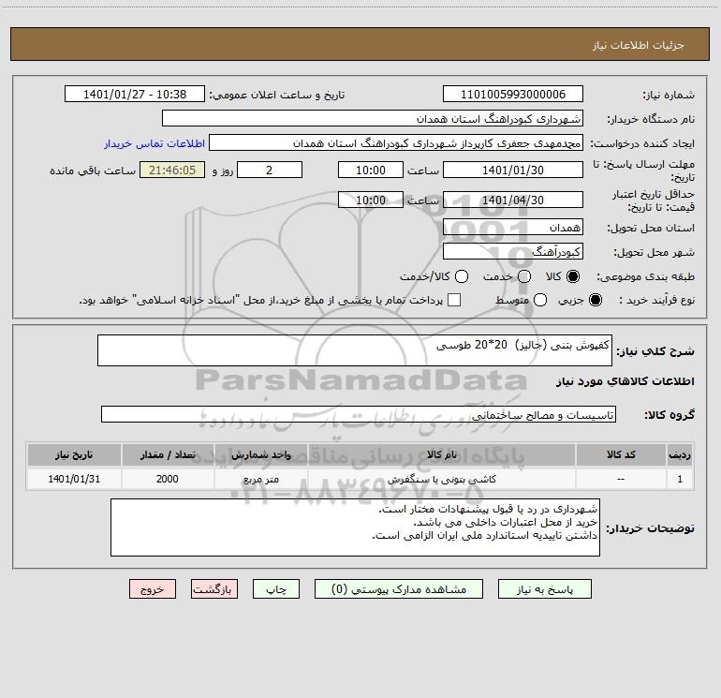Click the بازگشت back button
Screen dimensions: 721x698
point(214,589)
